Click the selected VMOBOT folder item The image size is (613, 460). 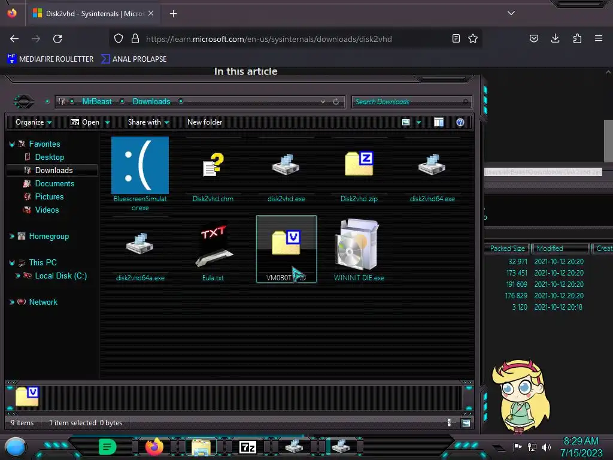(x=286, y=249)
